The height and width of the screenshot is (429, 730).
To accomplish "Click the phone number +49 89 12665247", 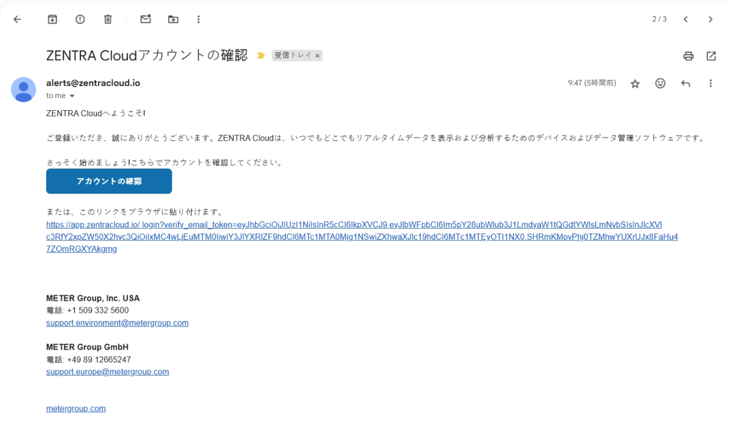I will (x=99, y=360).
